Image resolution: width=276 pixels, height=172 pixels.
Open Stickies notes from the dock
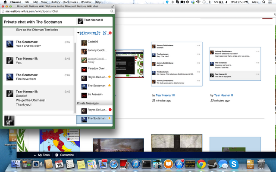pos(81,164)
